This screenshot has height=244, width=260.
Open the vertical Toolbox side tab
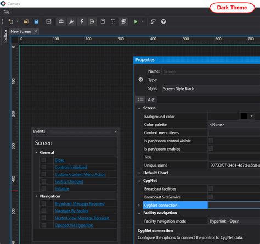click(5, 36)
